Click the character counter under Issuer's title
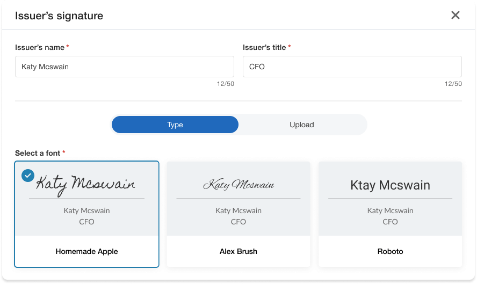477x284 pixels. tap(453, 84)
